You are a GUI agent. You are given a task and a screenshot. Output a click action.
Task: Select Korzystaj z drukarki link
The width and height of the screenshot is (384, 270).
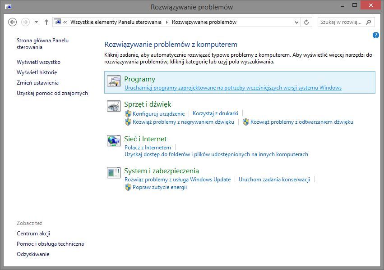(215, 113)
